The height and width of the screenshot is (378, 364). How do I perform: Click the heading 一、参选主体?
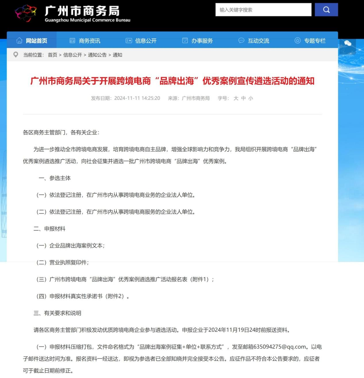55,178
